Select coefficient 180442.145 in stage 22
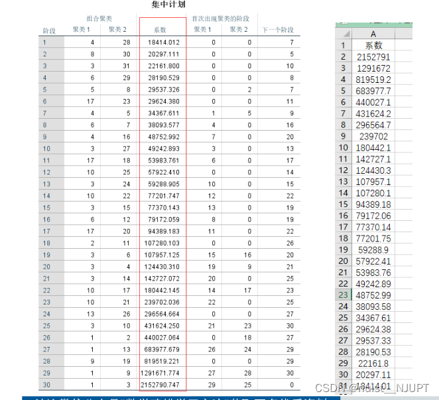Screen dimensions: 439x400 162,290
